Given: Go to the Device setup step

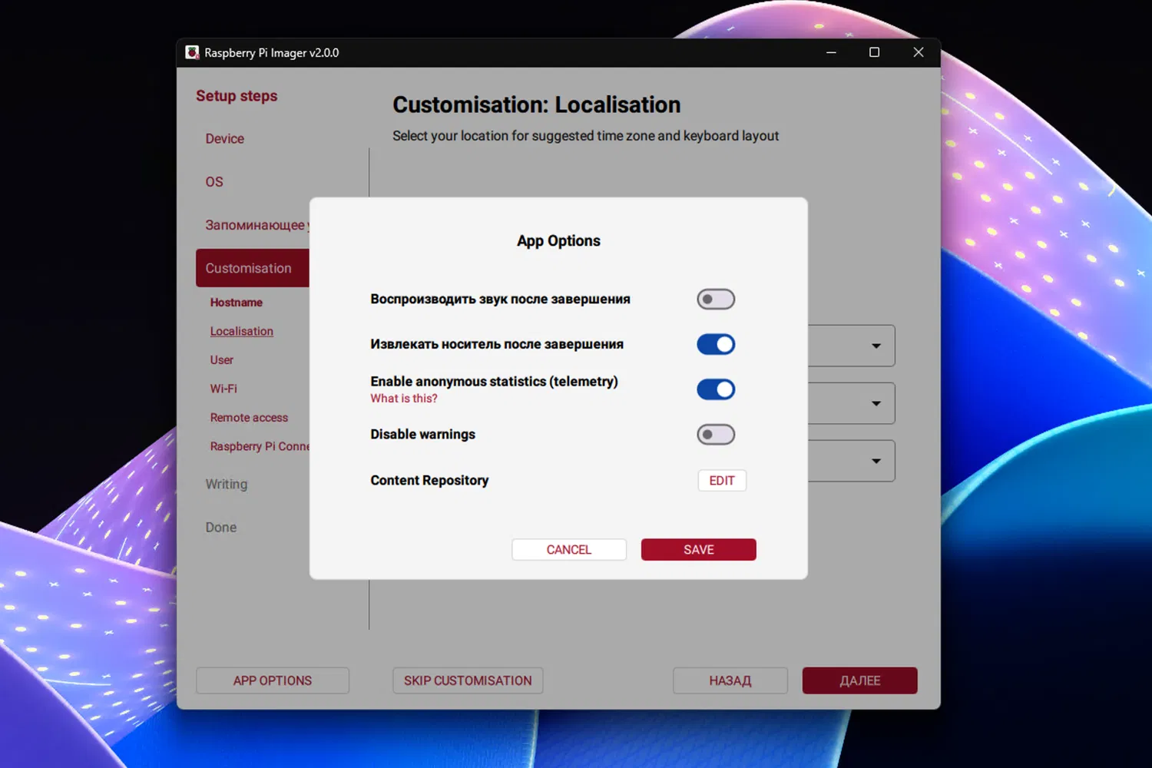Looking at the screenshot, I should pyautogui.click(x=225, y=139).
